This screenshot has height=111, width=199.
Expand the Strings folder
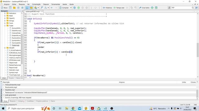5,21
